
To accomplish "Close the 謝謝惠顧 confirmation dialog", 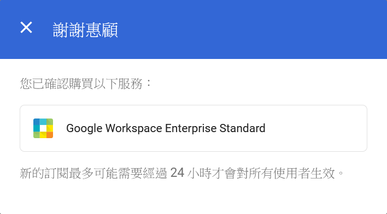I will (26, 27).
